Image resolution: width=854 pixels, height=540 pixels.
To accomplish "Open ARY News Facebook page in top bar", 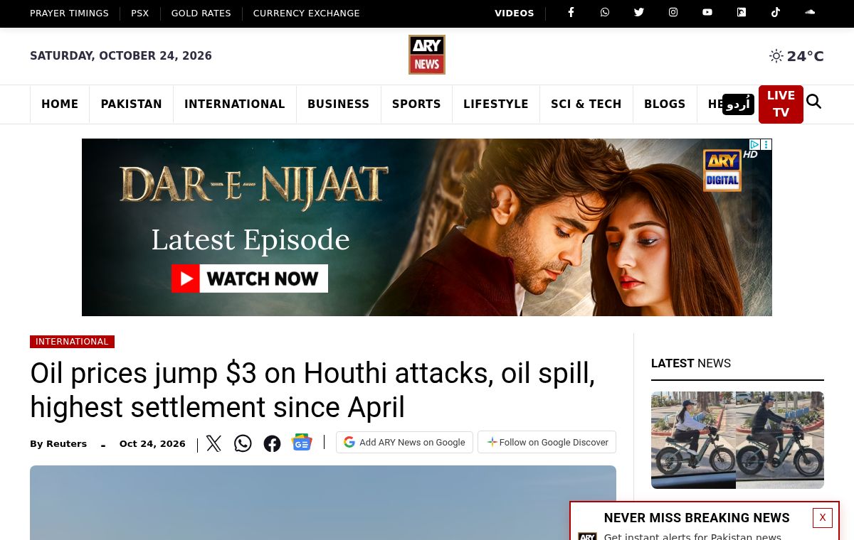I will pyautogui.click(x=571, y=12).
